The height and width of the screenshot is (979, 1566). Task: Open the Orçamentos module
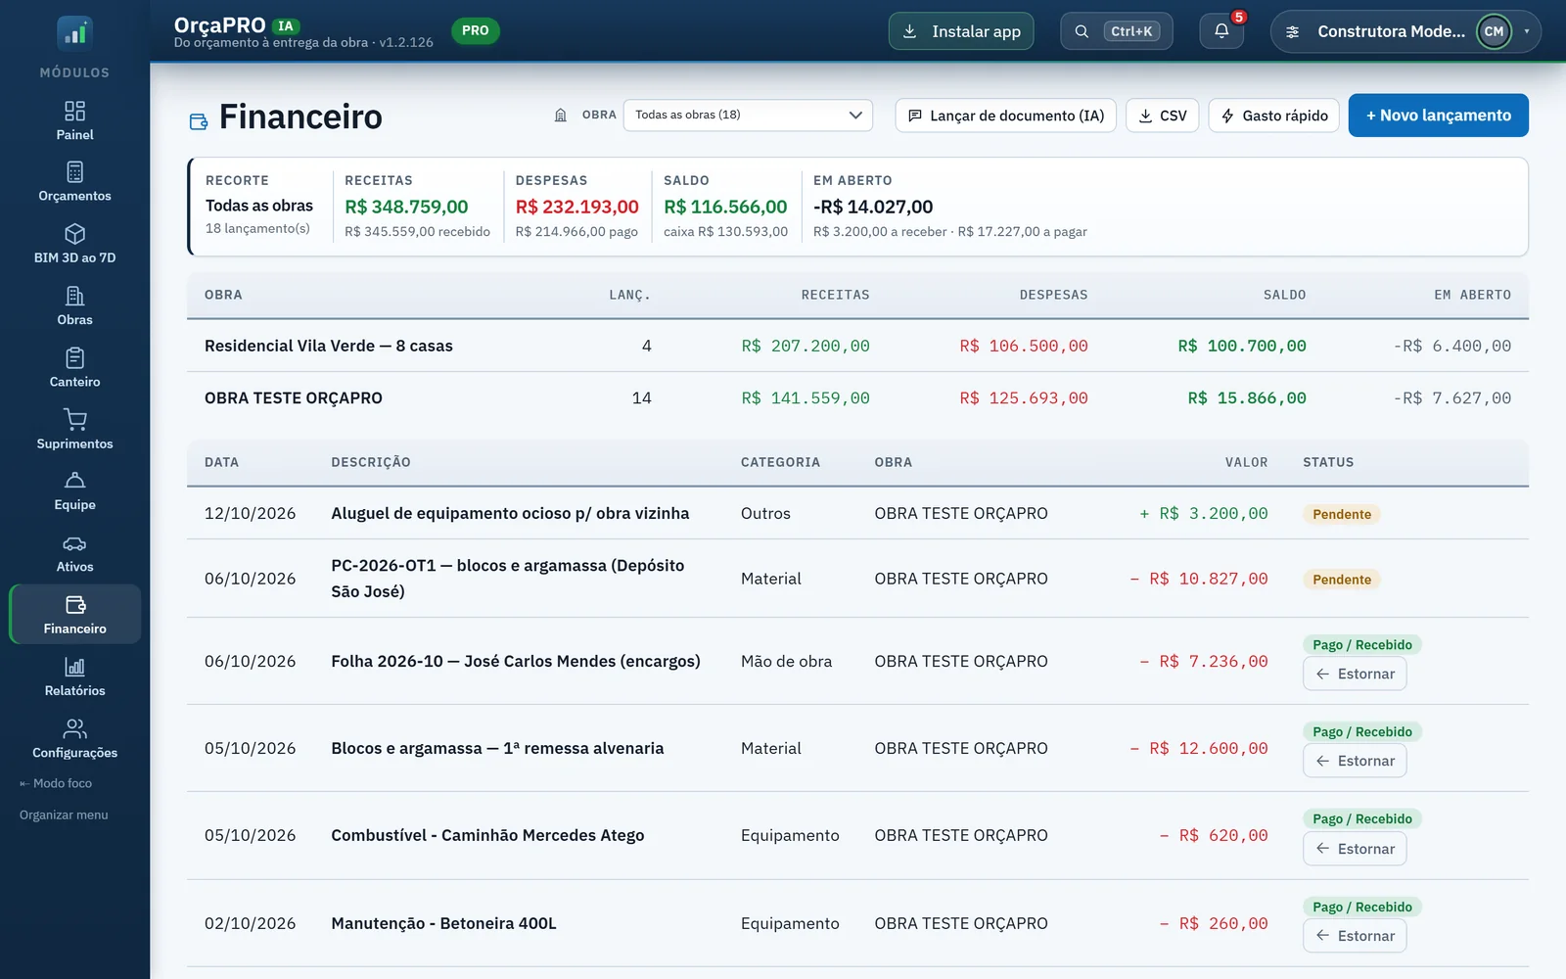click(74, 183)
